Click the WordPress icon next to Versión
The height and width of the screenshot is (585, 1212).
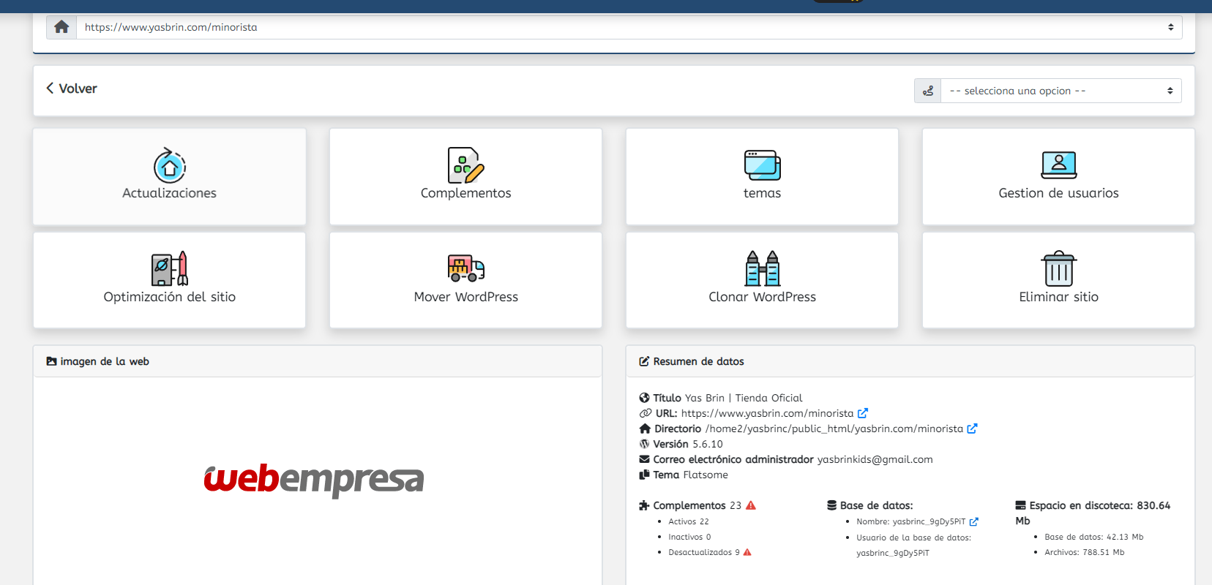coord(644,444)
